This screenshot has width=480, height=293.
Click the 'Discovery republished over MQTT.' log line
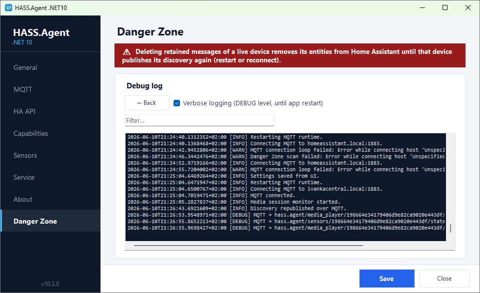coord(236,208)
